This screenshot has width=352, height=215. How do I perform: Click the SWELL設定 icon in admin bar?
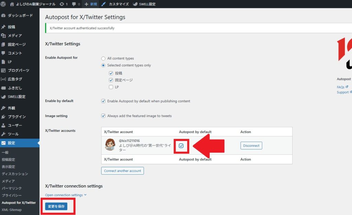point(135,4)
